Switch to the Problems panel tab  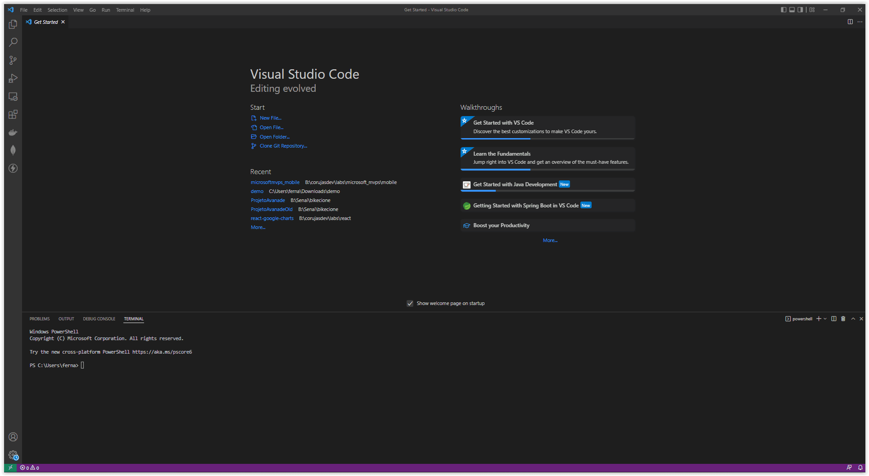tap(40, 319)
